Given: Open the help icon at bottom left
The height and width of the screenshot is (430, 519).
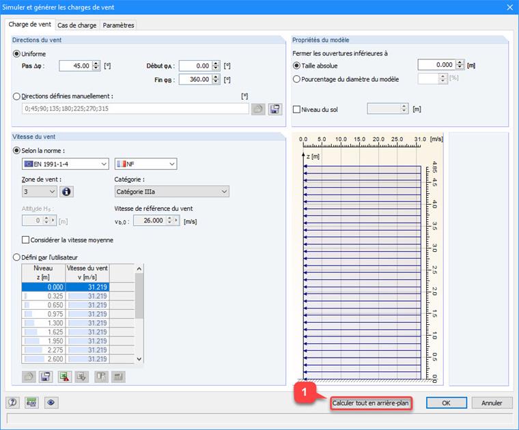Looking at the screenshot, I should [12, 403].
